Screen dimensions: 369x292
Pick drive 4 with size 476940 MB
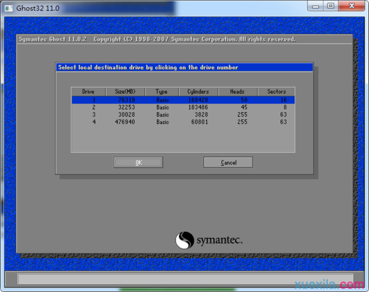coord(183,122)
